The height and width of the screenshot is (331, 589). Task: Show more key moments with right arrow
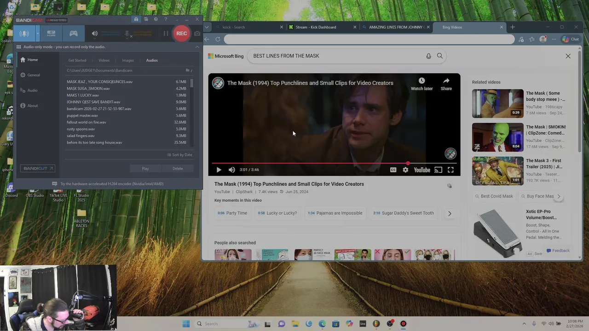coord(450,213)
